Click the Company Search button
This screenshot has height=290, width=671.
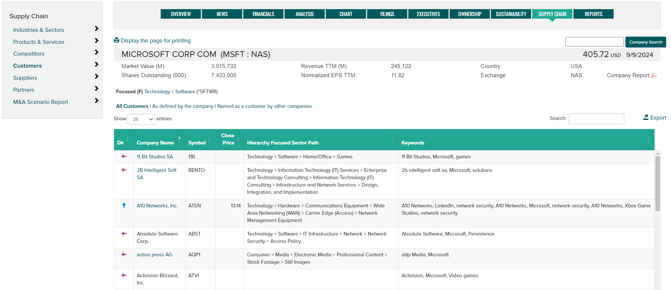(645, 42)
